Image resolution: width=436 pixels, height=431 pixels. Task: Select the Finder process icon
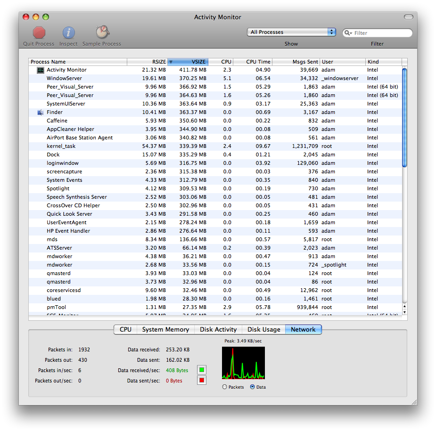pos(41,112)
